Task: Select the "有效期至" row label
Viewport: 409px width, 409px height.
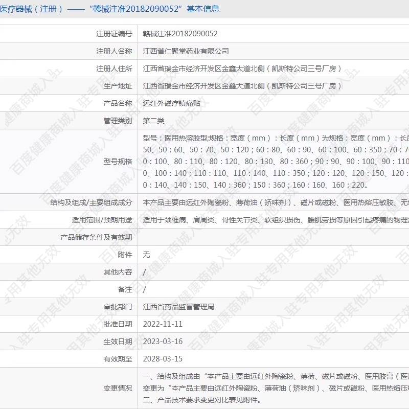Action: coord(118,359)
